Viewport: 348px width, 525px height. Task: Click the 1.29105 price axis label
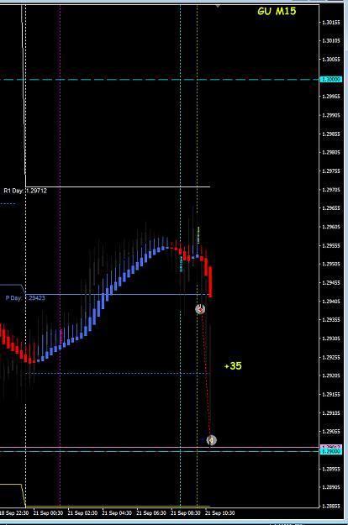331,413
